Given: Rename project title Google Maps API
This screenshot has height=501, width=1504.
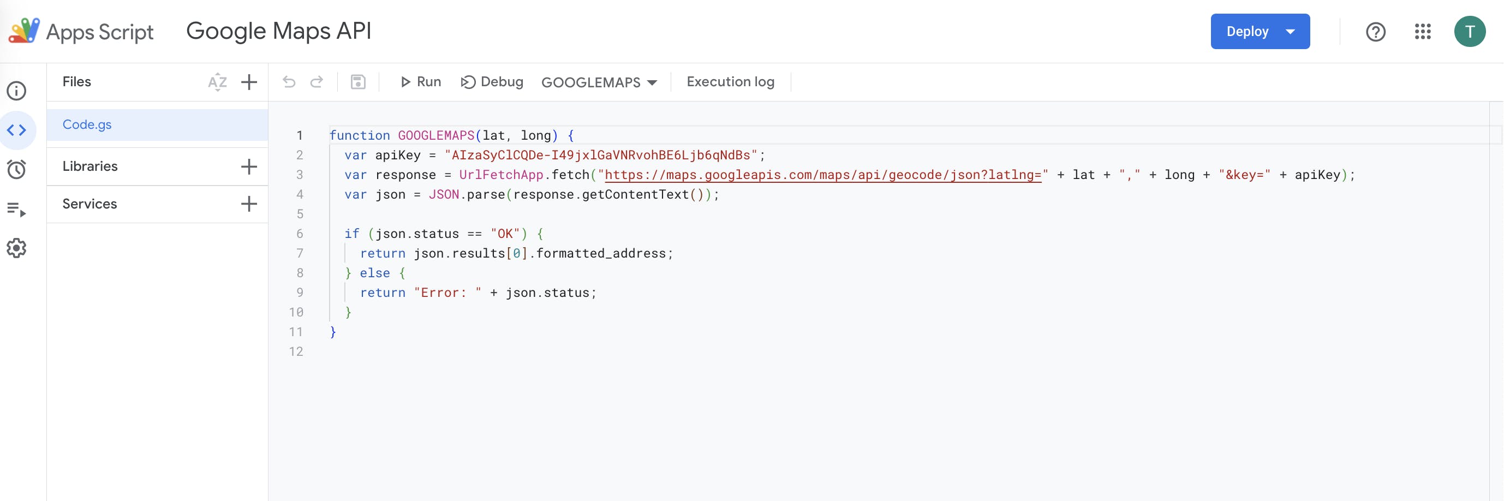Looking at the screenshot, I should coord(278,32).
